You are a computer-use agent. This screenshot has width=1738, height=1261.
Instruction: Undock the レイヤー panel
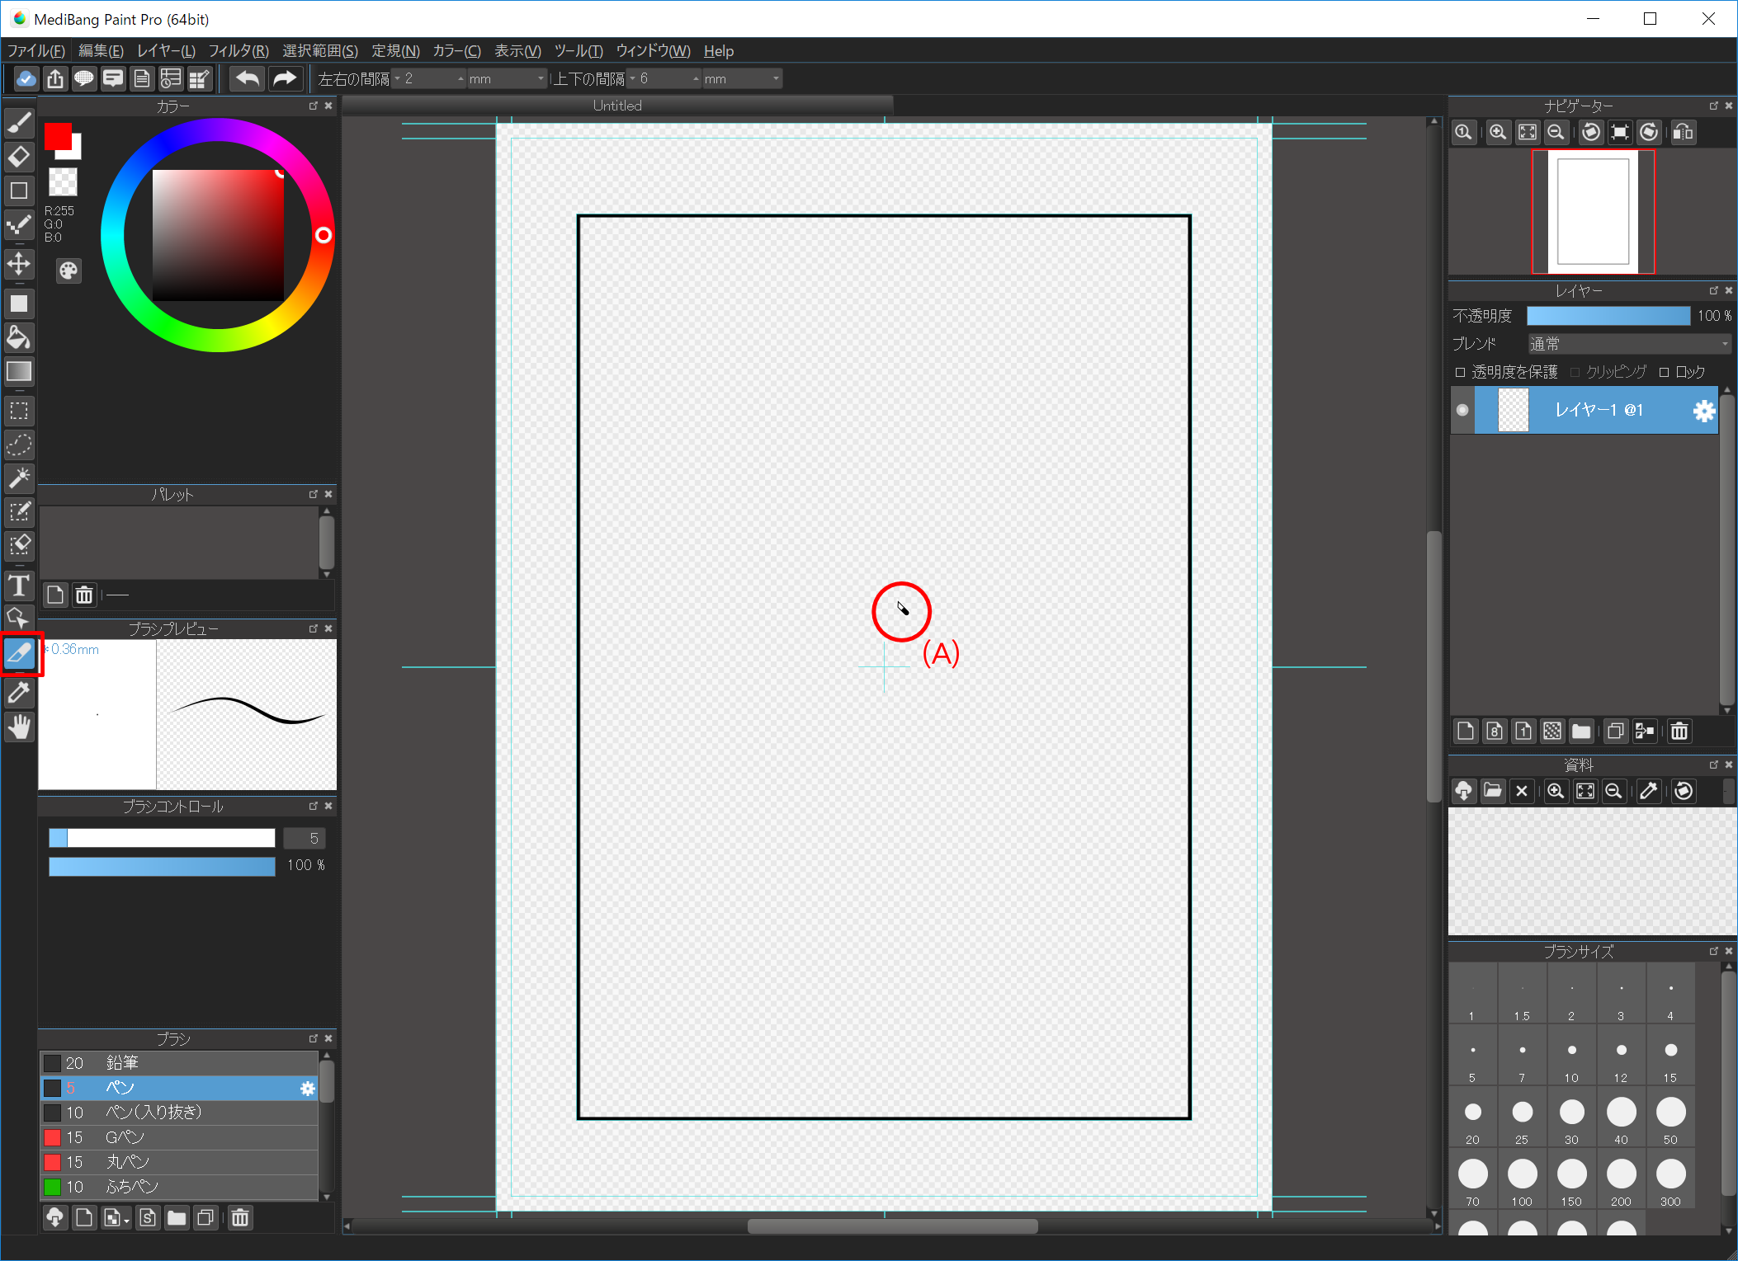point(1714,290)
